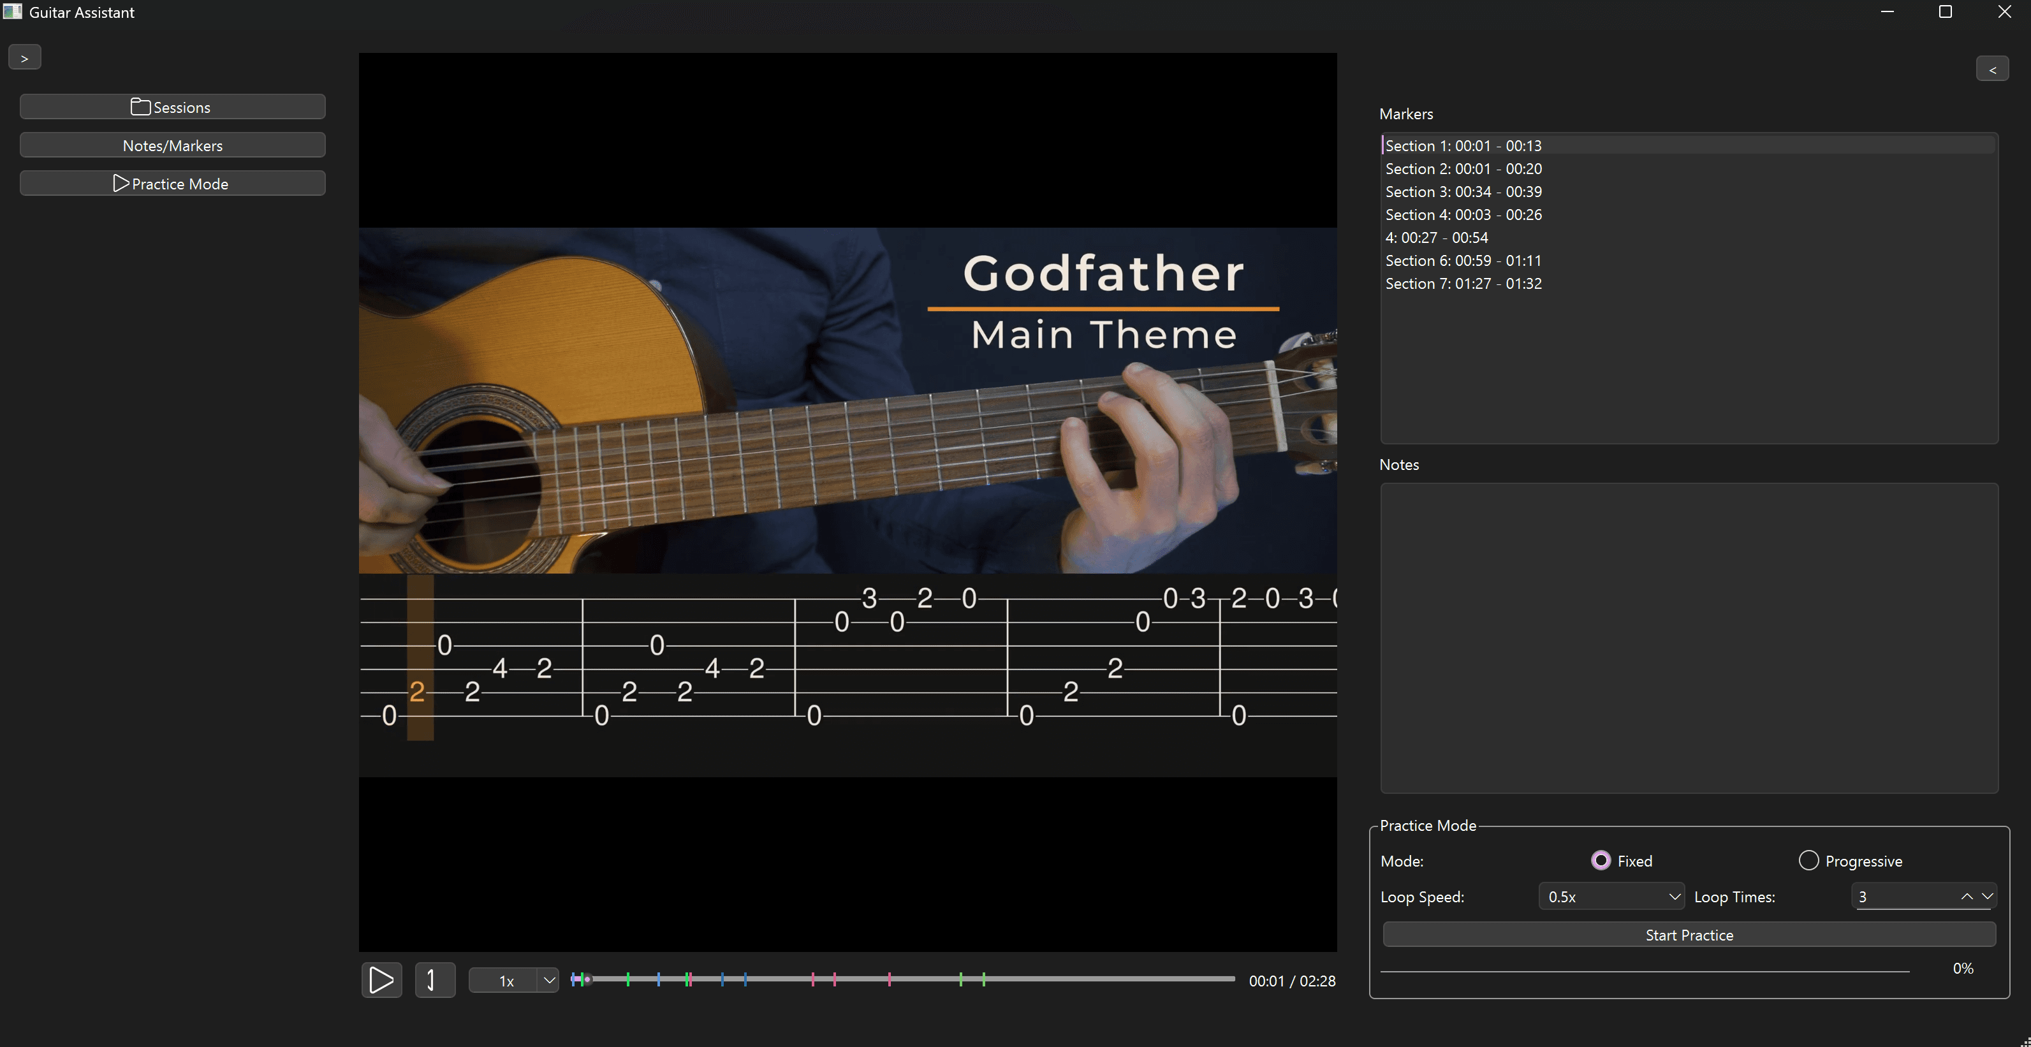Select the marker entry 4: 00:27 - 00:54
Viewport: 2031px width, 1047px height.
[x=1437, y=237]
